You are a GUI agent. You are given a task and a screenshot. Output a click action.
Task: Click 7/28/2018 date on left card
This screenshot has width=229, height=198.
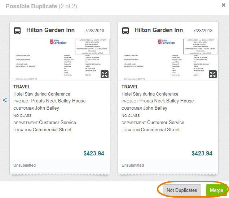click(x=94, y=31)
